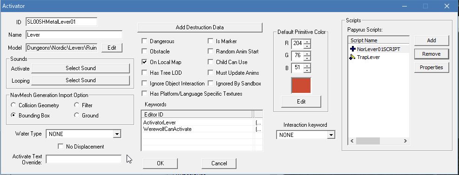This screenshot has width=459, height=175.
Task: Remove the selected Papyrus script
Action: coord(432,54)
